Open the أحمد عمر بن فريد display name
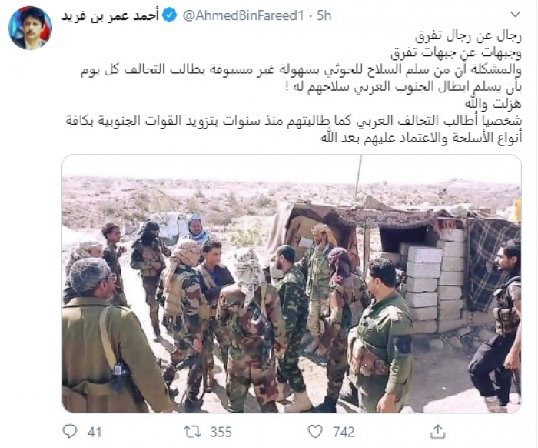The height and width of the screenshot is (448, 538). (x=110, y=16)
